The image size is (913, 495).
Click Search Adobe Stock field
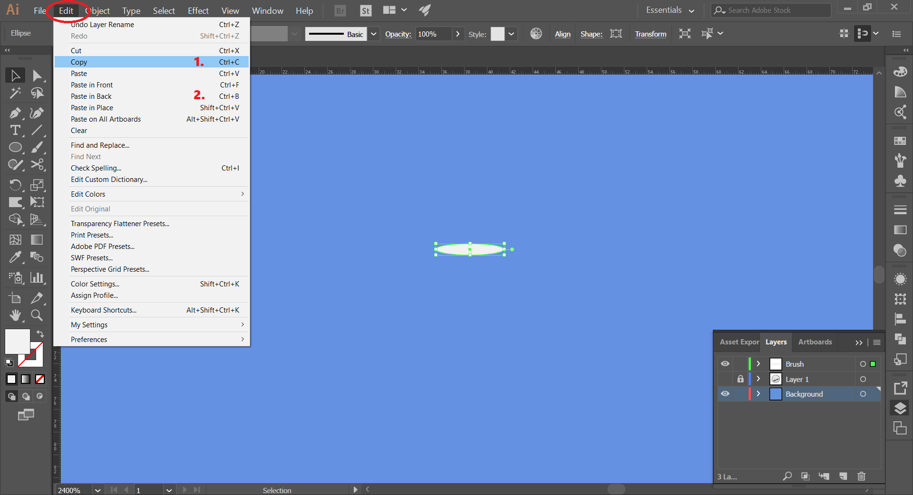click(x=770, y=10)
